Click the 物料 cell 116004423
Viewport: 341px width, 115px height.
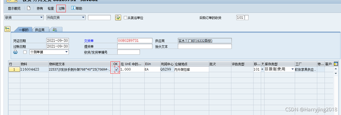(x=34, y=69)
